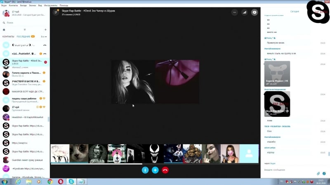Open Opera browser from taskbar
This screenshot has width=330, height=185.
(61, 182)
